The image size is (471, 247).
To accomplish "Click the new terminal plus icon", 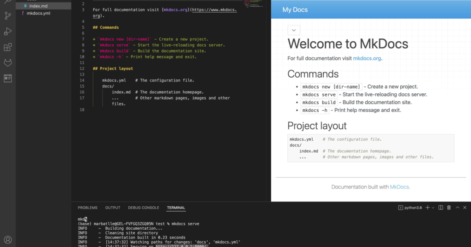I will [x=427, y=207].
